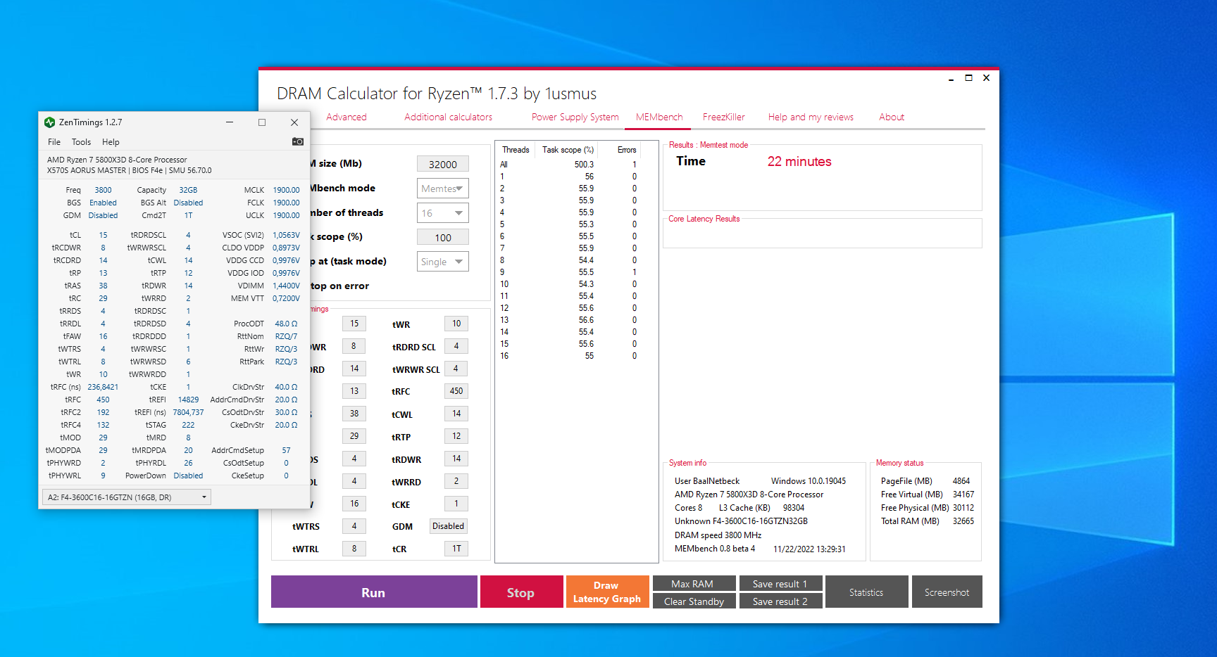Click the Capacity value 32GB in ZenTimings

point(188,190)
